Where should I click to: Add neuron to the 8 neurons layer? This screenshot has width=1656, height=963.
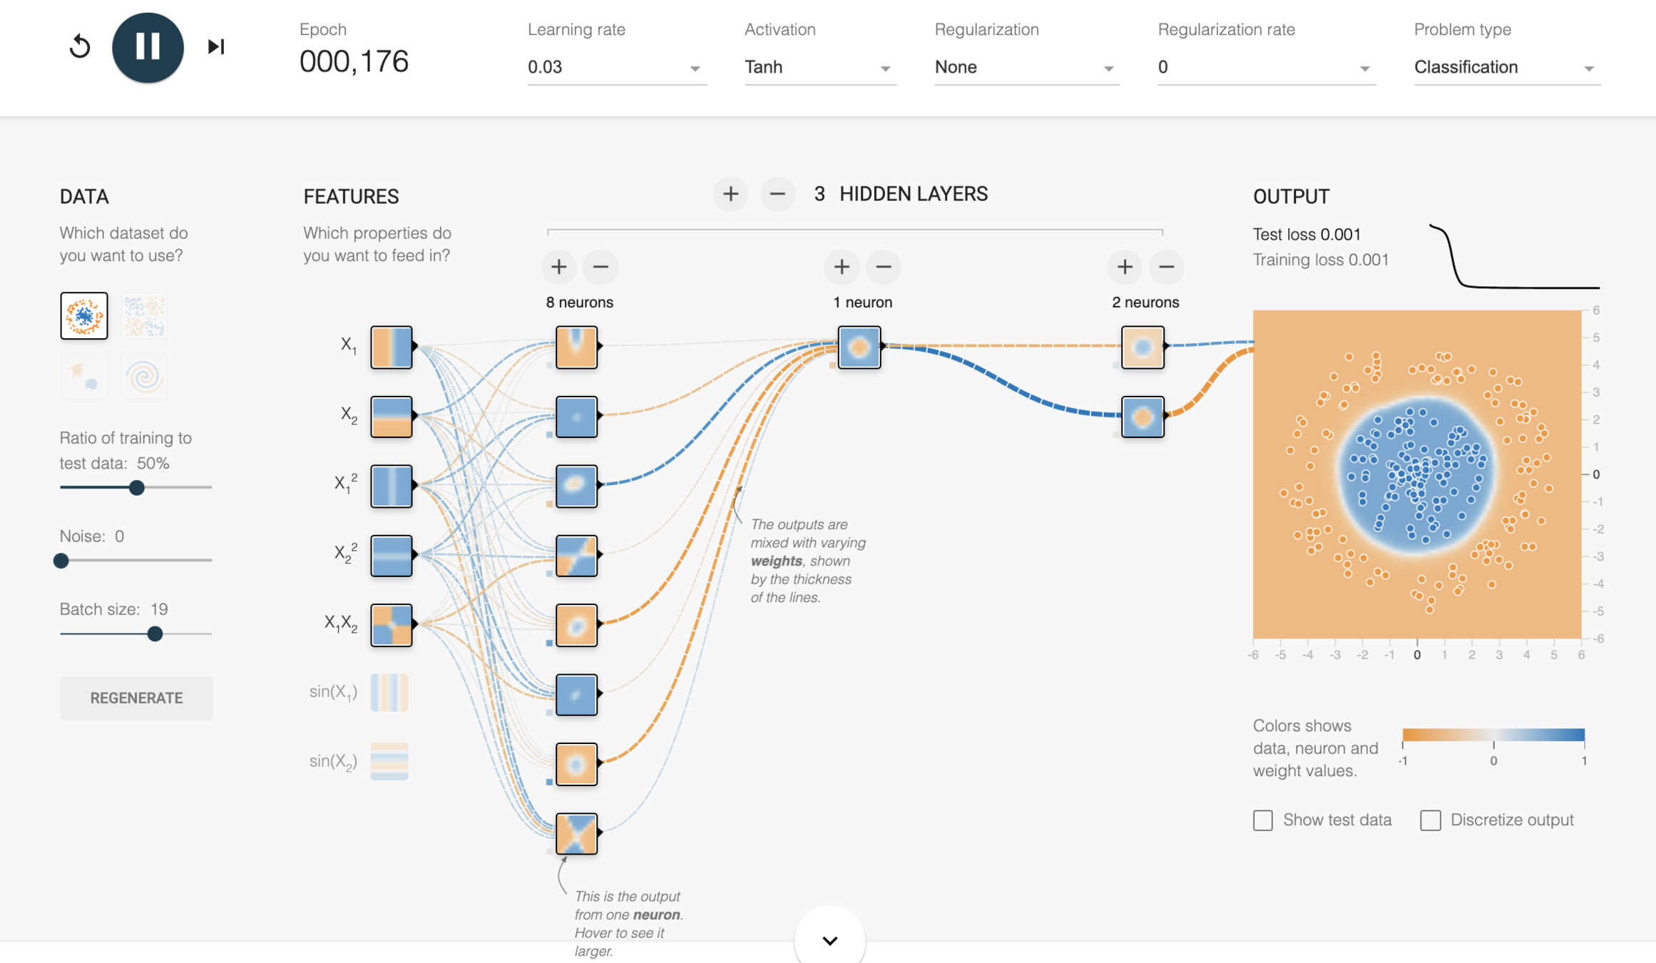558,267
